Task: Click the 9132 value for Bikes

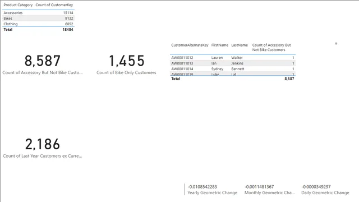Action: click(69, 19)
